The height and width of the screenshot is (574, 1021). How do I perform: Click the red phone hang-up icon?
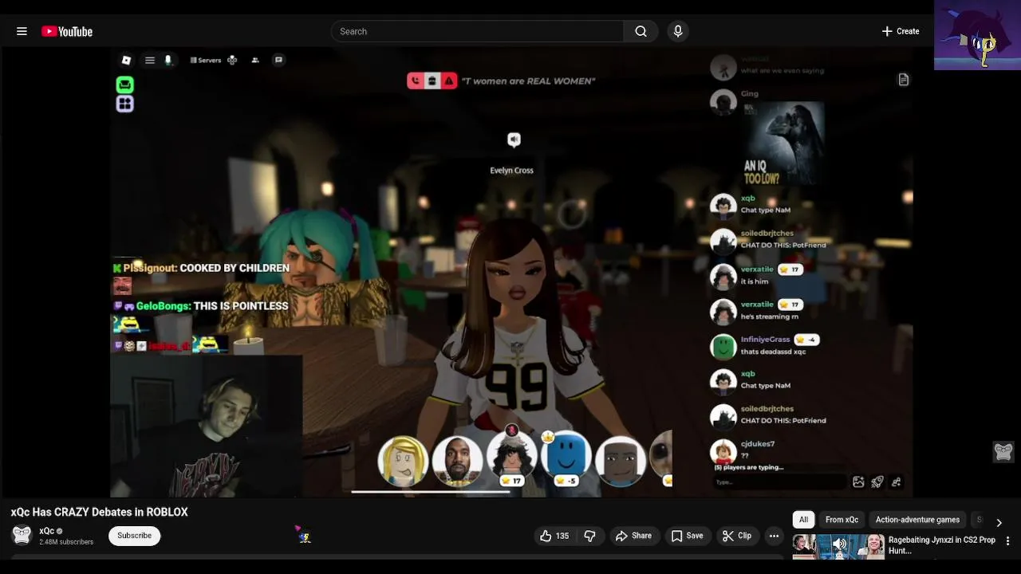point(416,81)
